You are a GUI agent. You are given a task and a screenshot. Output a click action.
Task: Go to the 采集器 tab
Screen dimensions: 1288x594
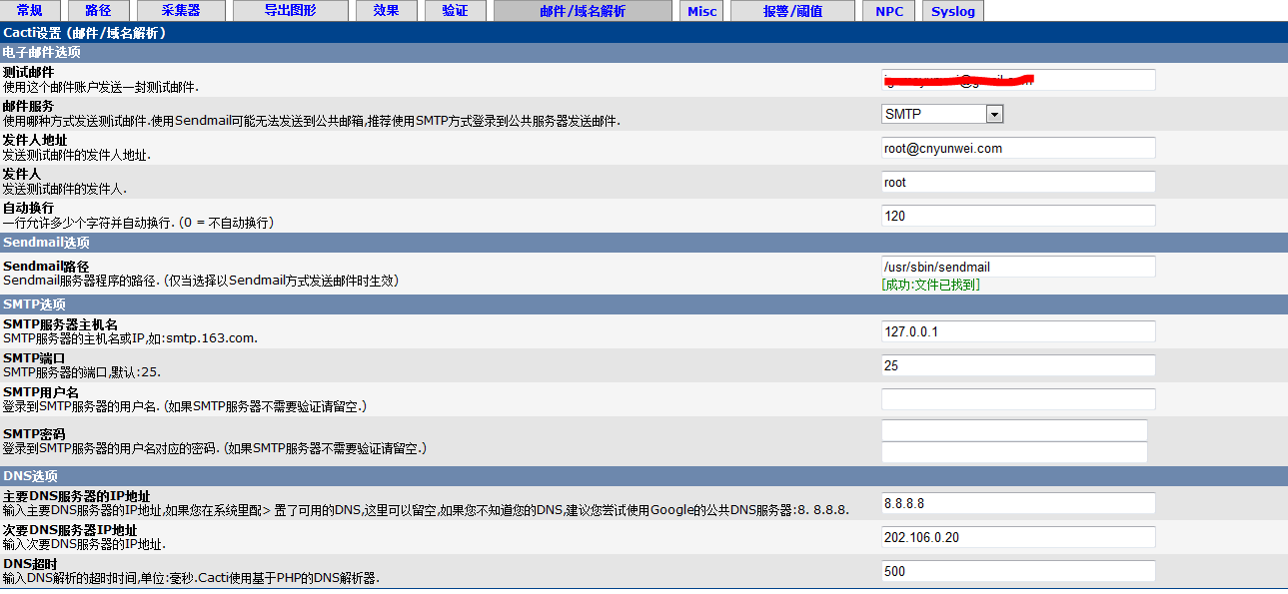click(x=181, y=11)
